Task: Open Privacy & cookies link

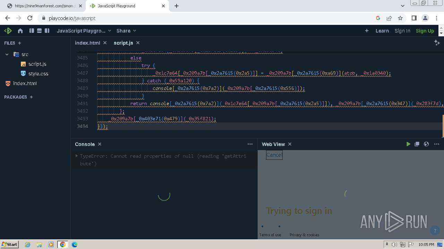Action: coord(304,235)
